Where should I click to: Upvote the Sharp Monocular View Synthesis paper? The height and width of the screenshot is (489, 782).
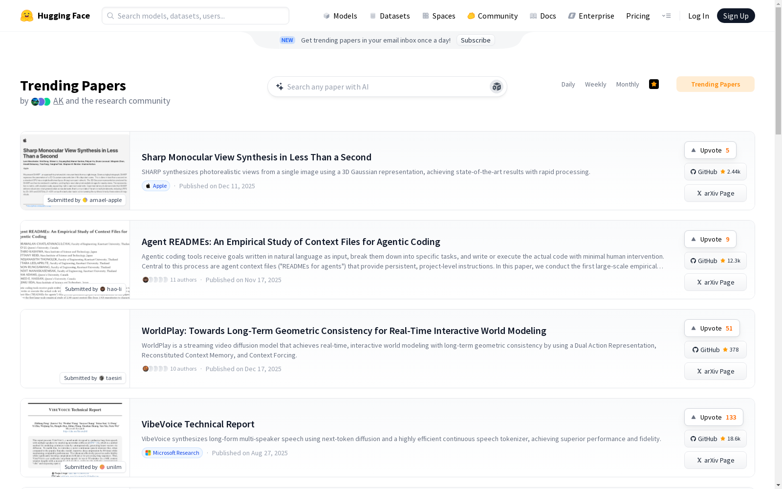(x=710, y=150)
